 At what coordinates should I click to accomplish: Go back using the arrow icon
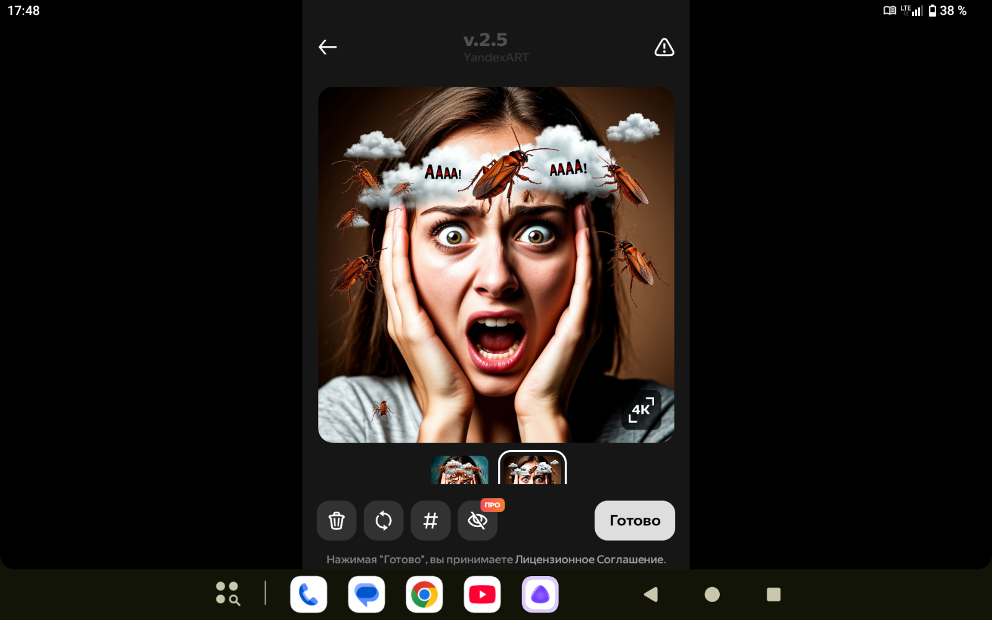click(327, 47)
